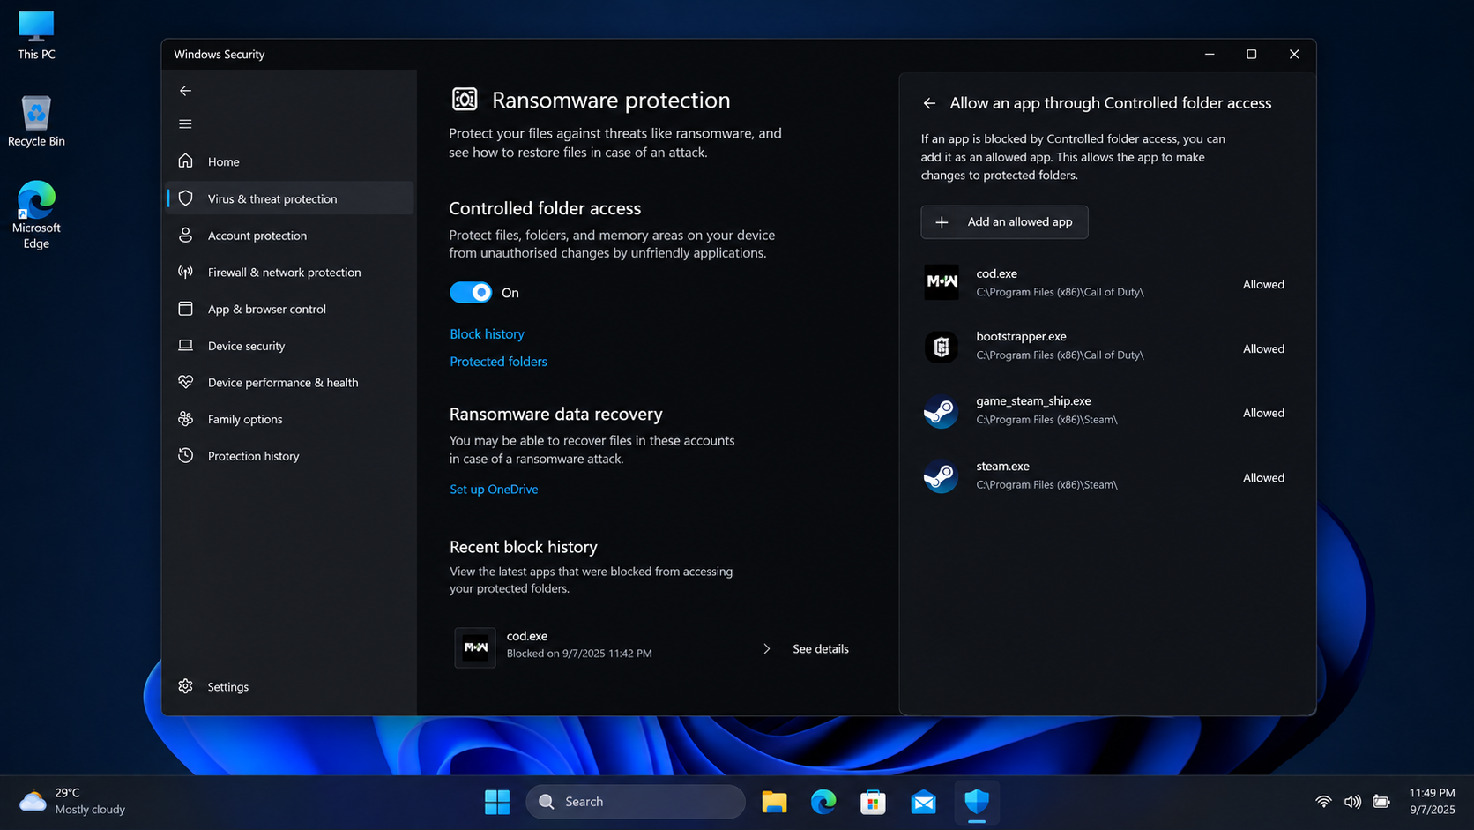Click the Firewall & network protection antenna icon
Screen dimensions: 1474x830
point(185,272)
